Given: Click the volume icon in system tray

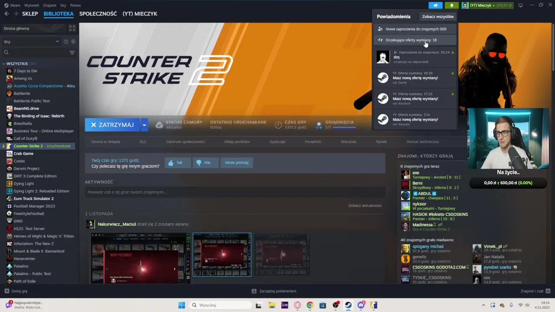Looking at the screenshot, I should pos(528,305).
